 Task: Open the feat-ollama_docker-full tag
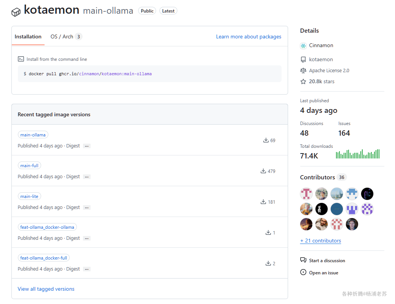44,258
